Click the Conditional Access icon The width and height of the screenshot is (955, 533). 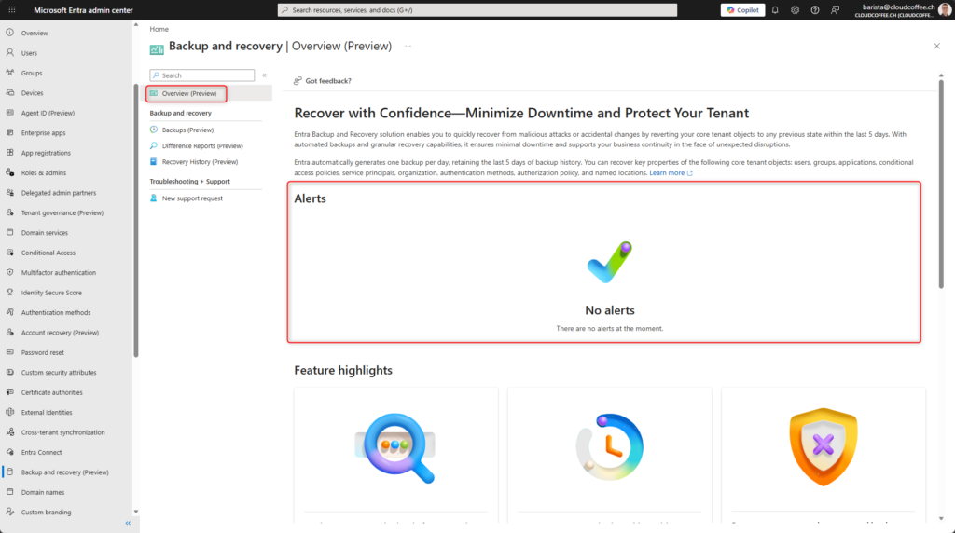coord(9,253)
